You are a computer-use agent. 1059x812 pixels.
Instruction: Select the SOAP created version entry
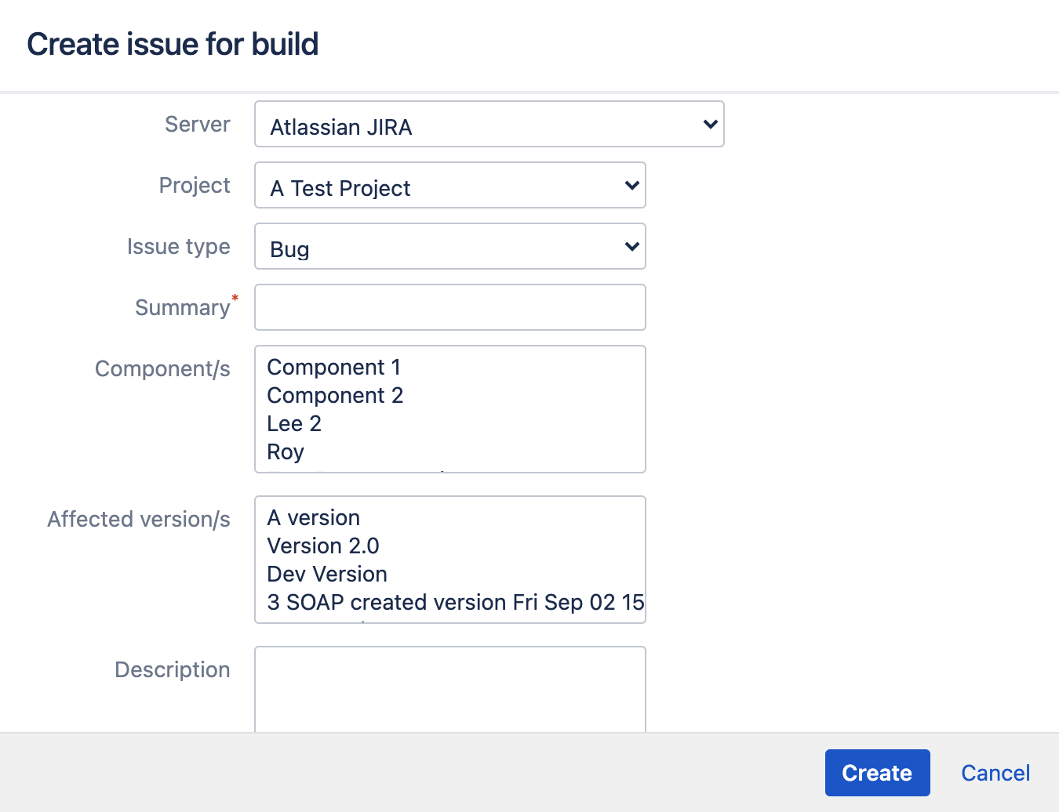[x=455, y=602]
